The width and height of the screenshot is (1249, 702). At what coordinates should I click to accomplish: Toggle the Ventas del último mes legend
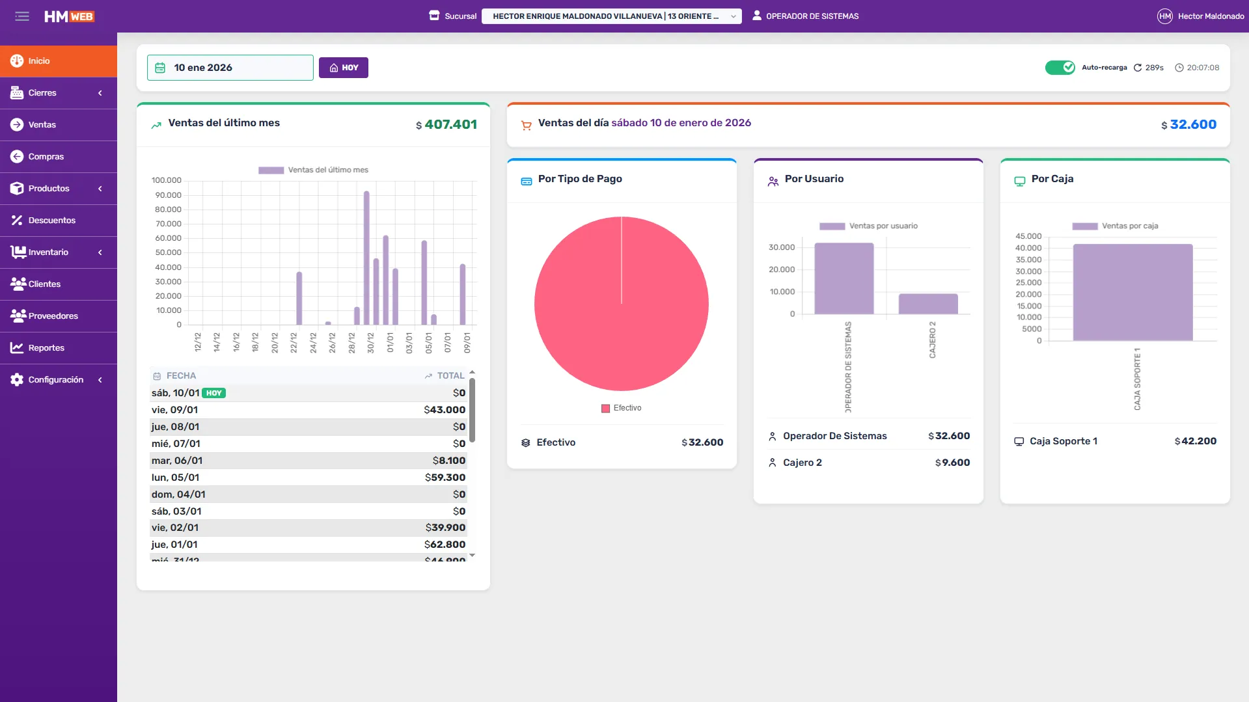pyautogui.click(x=313, y=170)
